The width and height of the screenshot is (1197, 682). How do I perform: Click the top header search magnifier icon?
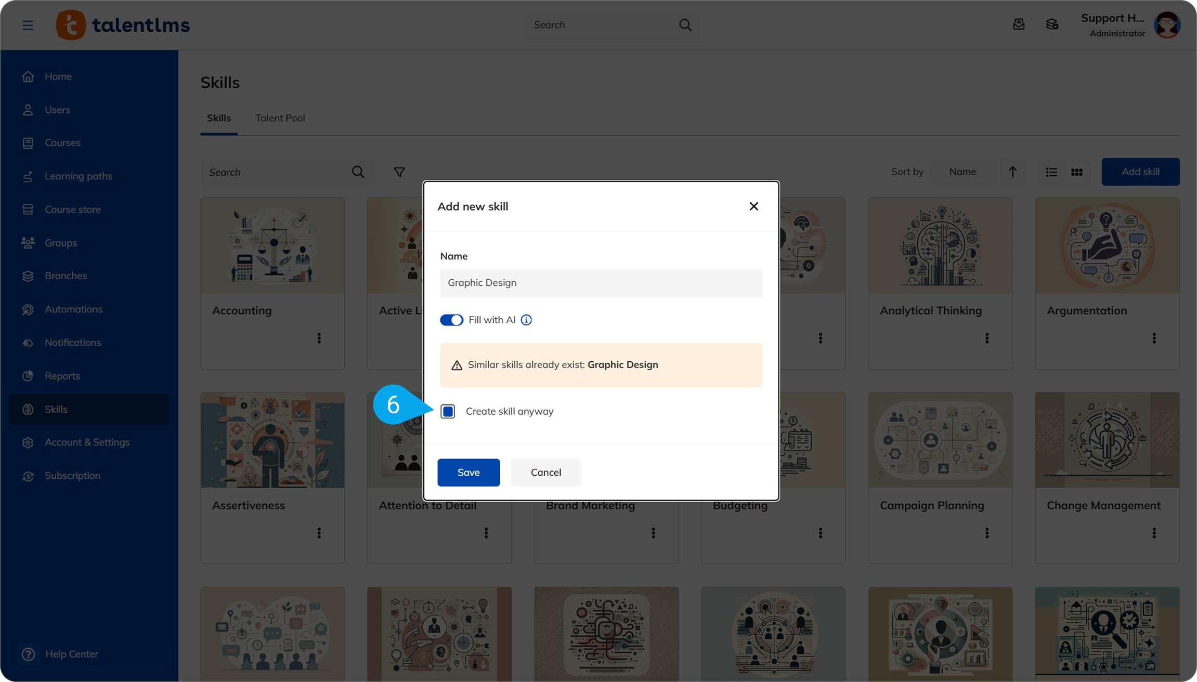click(685, 25)
